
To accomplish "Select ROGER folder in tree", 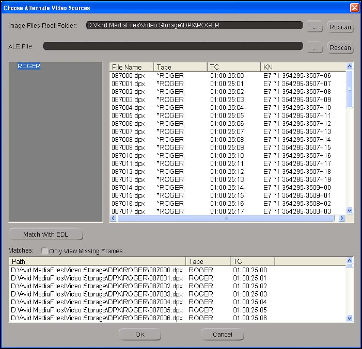I will tap(29, 66).
